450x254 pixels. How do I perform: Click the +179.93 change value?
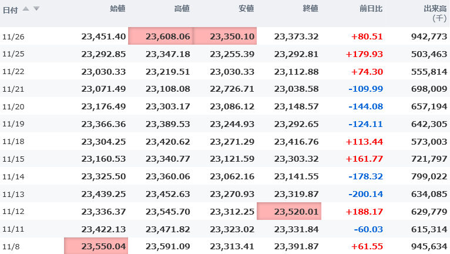click(x=364, y=54)
